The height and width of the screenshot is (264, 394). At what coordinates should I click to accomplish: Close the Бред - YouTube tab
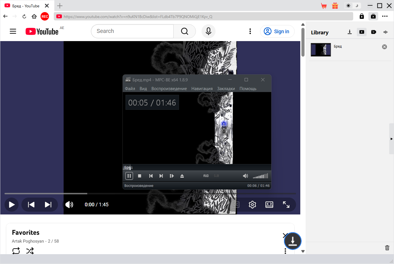click(47, 6)
